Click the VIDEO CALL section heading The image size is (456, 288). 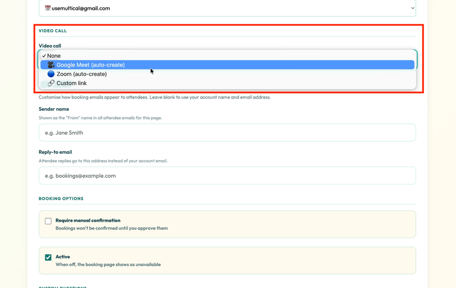[x=53, y=30]
